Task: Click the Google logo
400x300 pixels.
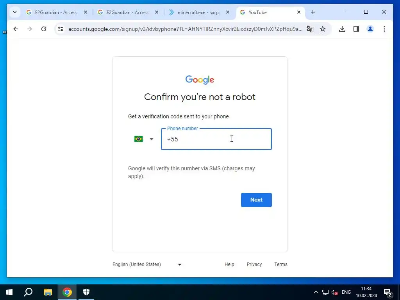Action: tap(200, 80)
